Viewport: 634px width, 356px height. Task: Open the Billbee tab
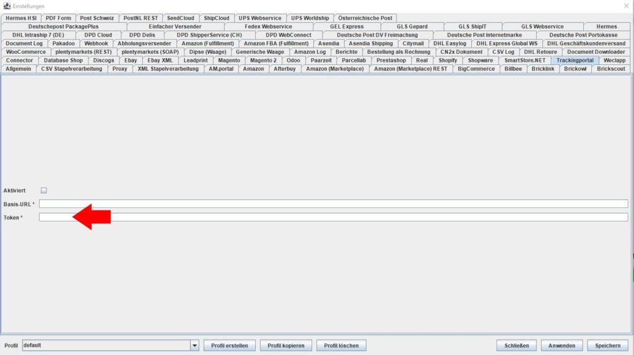(x=513, y=69)
